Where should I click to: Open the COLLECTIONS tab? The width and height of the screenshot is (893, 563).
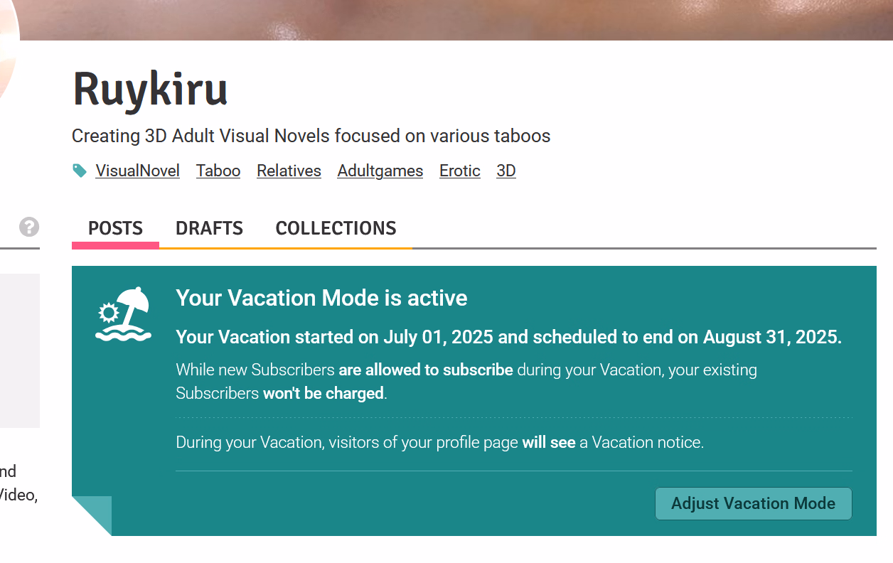[336, 228]
